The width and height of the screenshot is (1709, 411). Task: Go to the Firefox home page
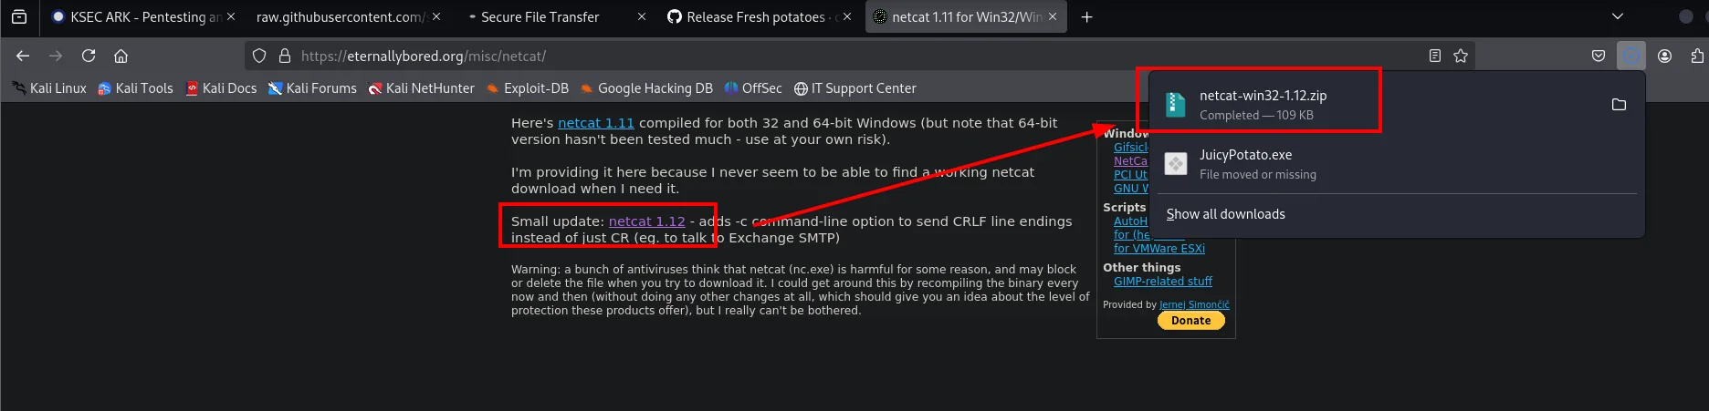click(x=121, y=56)
